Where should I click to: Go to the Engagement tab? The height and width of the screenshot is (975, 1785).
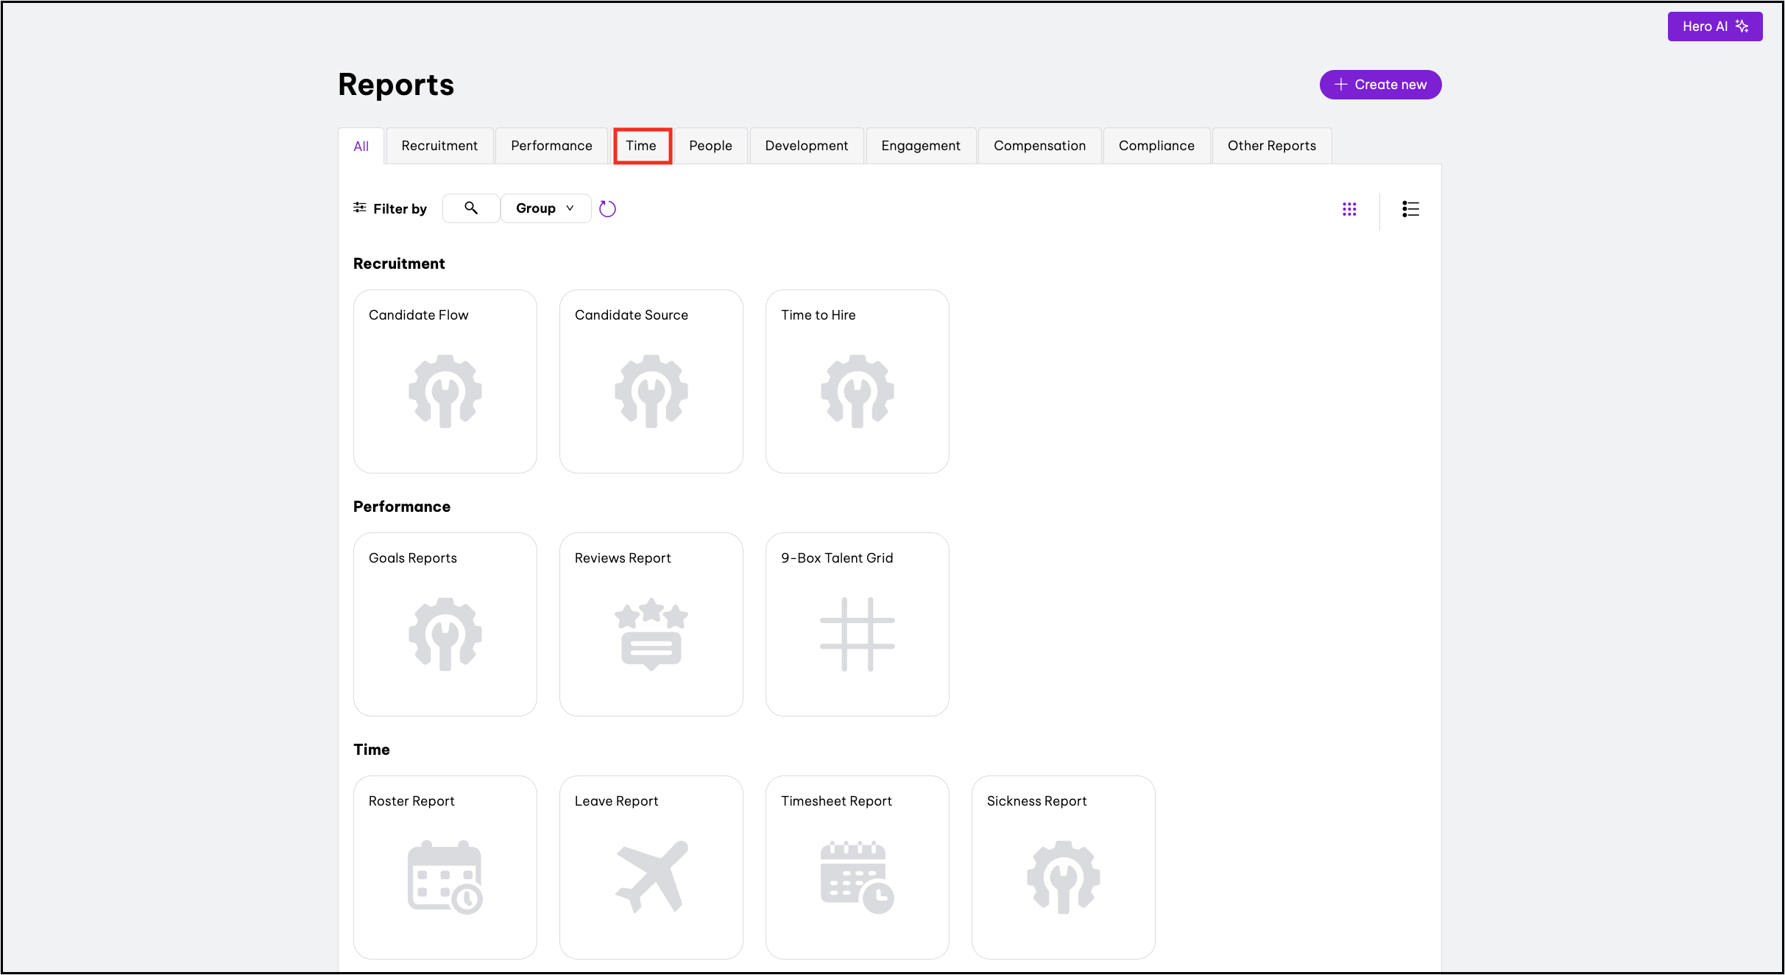coord(920,146)
